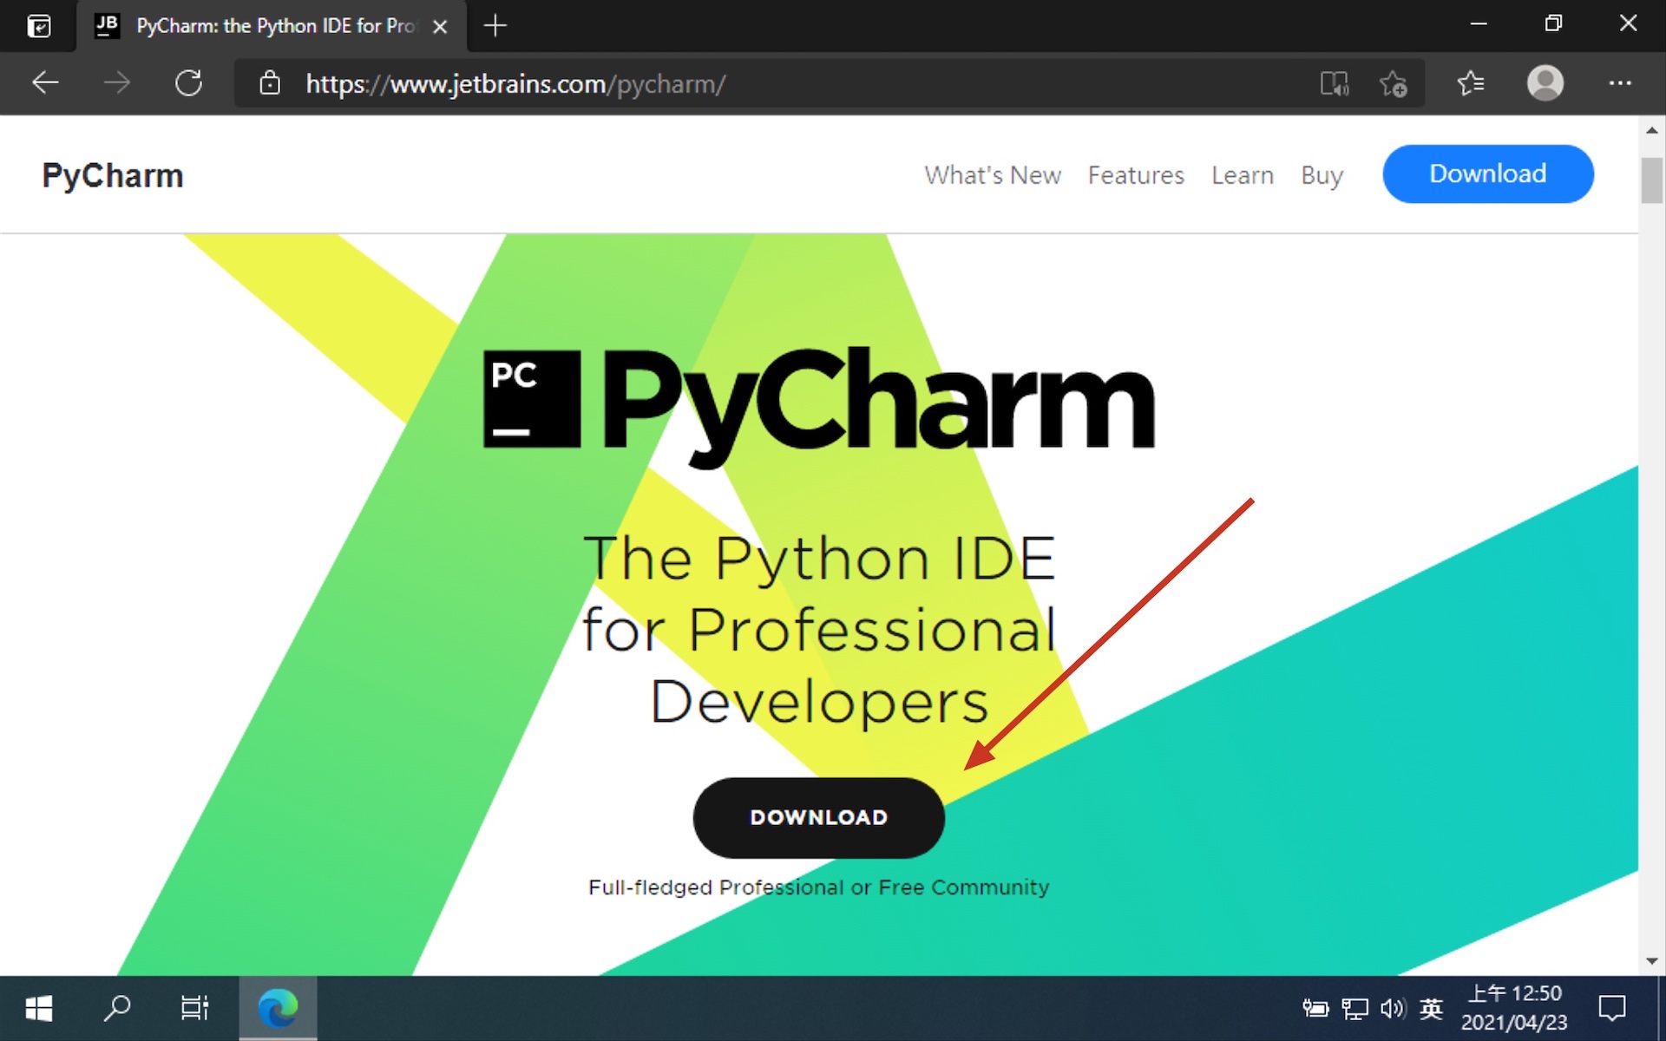Switch input language indicator 英

click(x=1431, y=1008)
